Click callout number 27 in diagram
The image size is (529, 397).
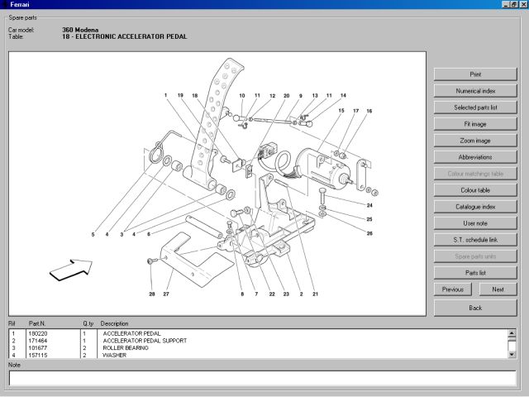[x=166, y=294]
